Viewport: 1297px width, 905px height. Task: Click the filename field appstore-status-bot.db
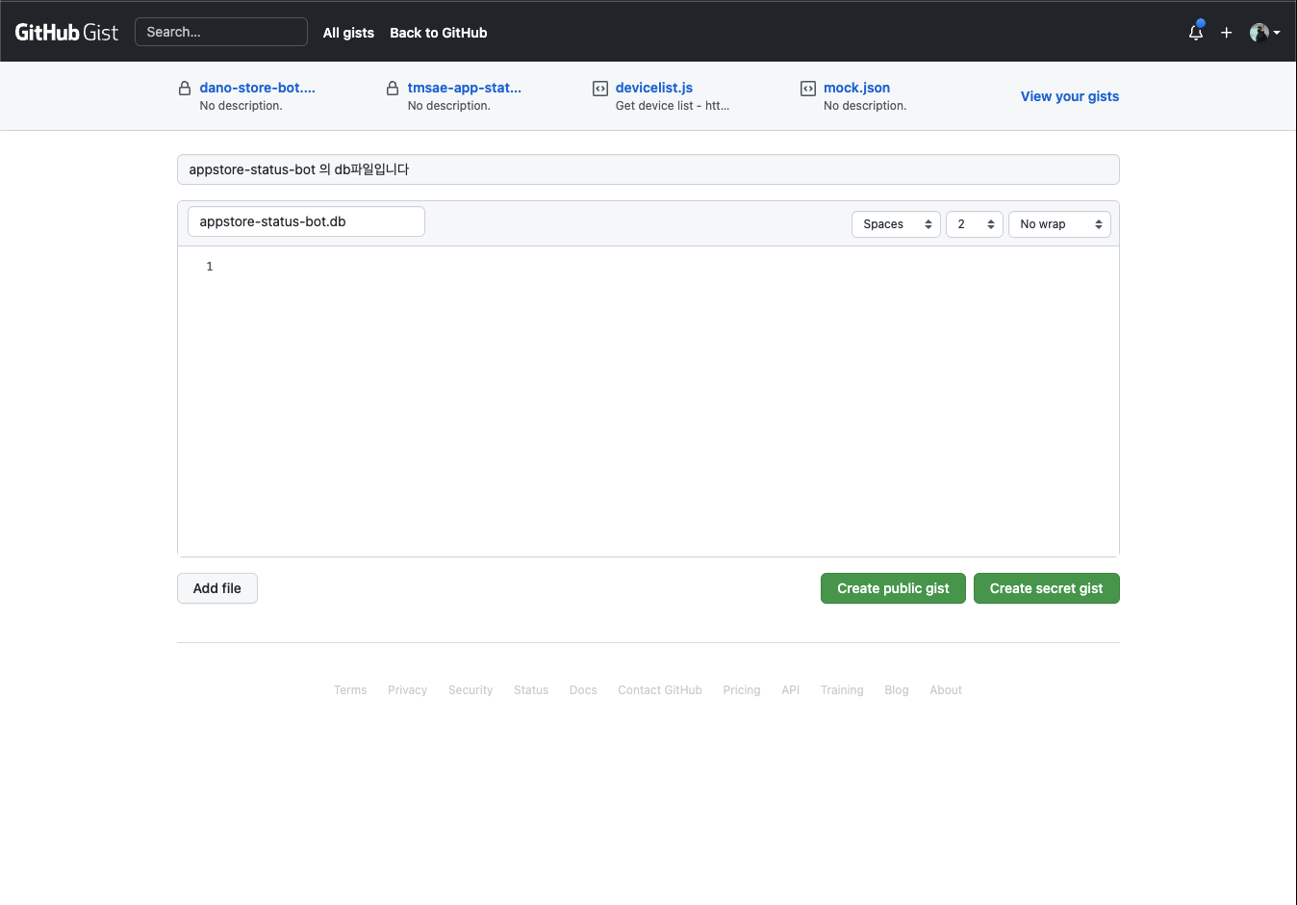pos(306,221)
